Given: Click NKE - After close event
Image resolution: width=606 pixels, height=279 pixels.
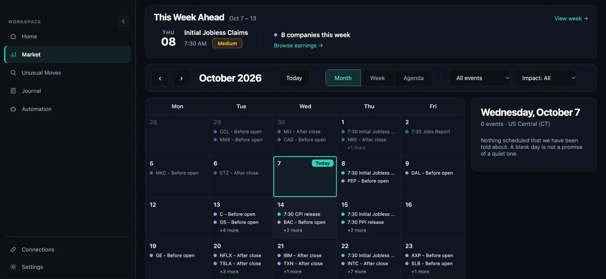Looking at the screenshot, I should (x=364, y=140).
